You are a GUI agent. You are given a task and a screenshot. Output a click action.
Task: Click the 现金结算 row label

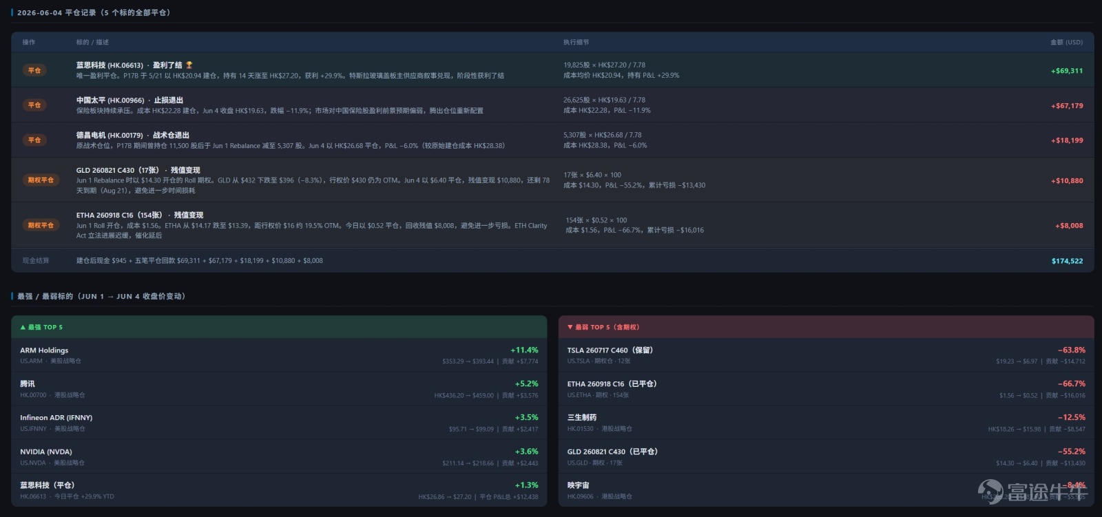pos(36,261)
